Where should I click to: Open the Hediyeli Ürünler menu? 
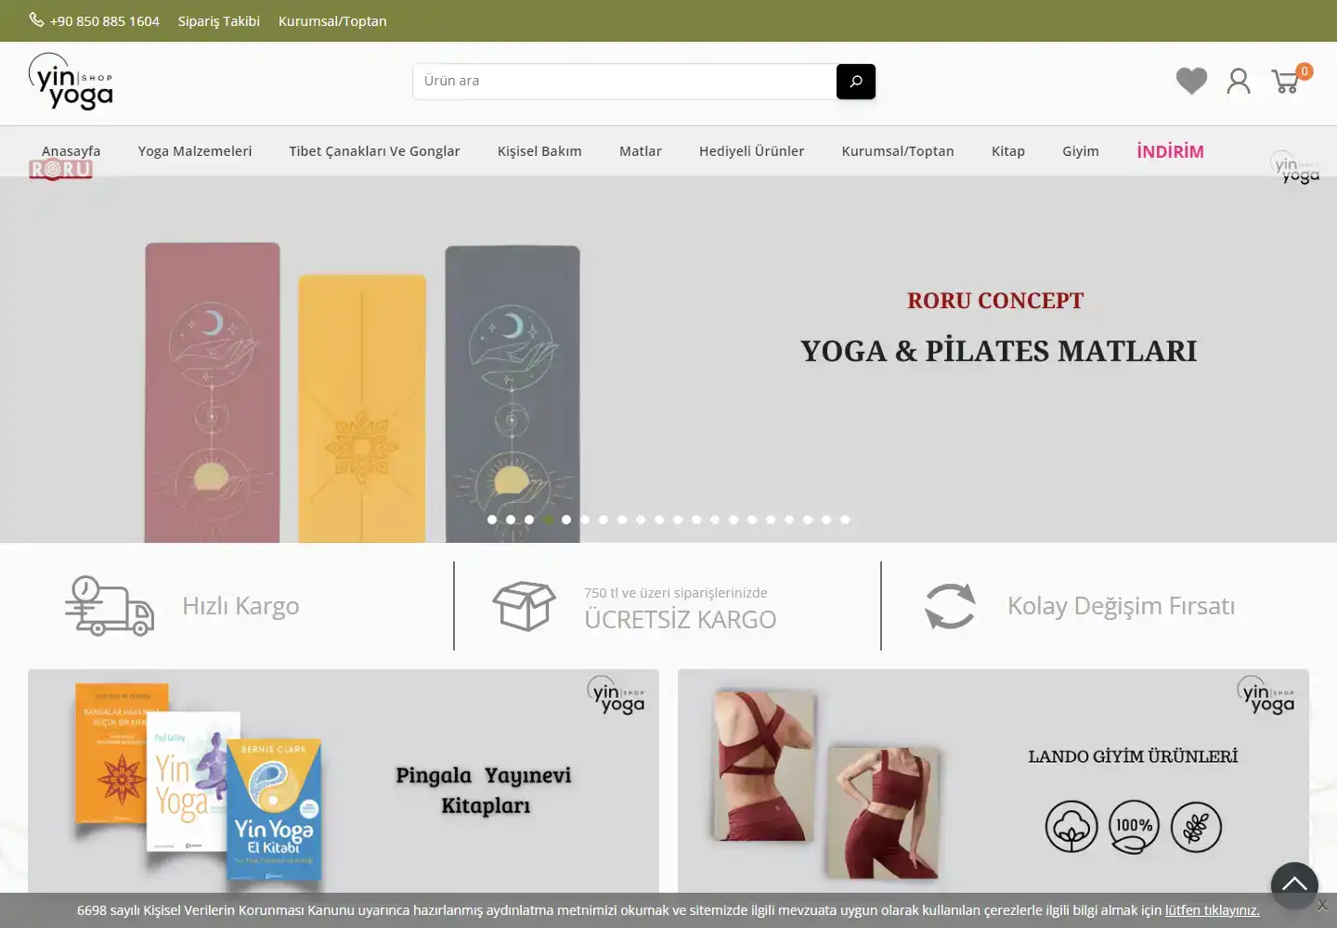[751, 151]
